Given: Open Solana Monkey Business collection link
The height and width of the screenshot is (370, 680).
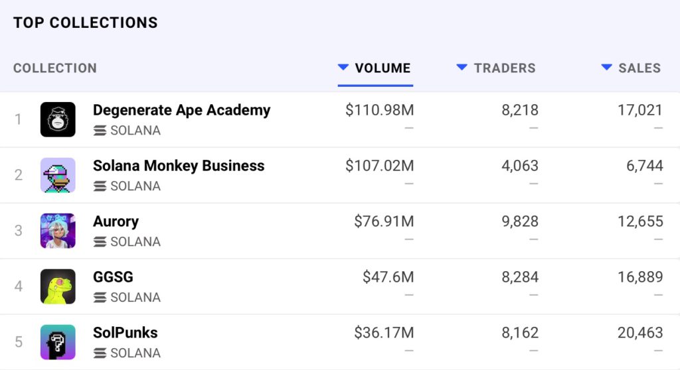Looking at the screenshot, I should (179, 166).
